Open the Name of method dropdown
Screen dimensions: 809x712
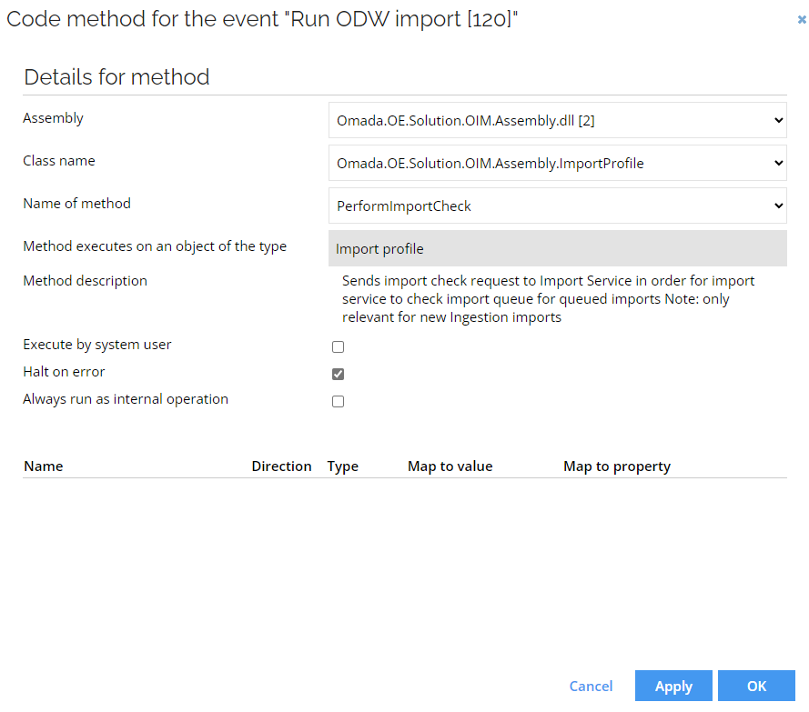(x=557, y=206)
